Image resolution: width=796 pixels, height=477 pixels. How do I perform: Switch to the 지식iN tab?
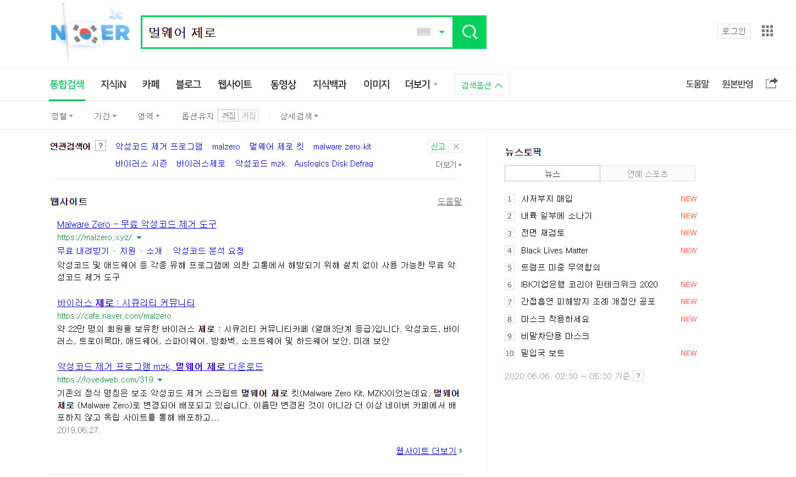(113, 85)
